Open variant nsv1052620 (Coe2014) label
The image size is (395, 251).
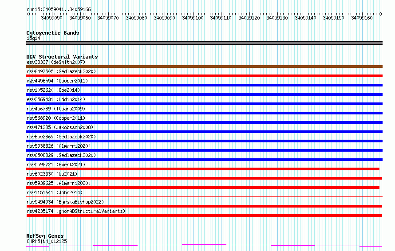click(53, 90)
